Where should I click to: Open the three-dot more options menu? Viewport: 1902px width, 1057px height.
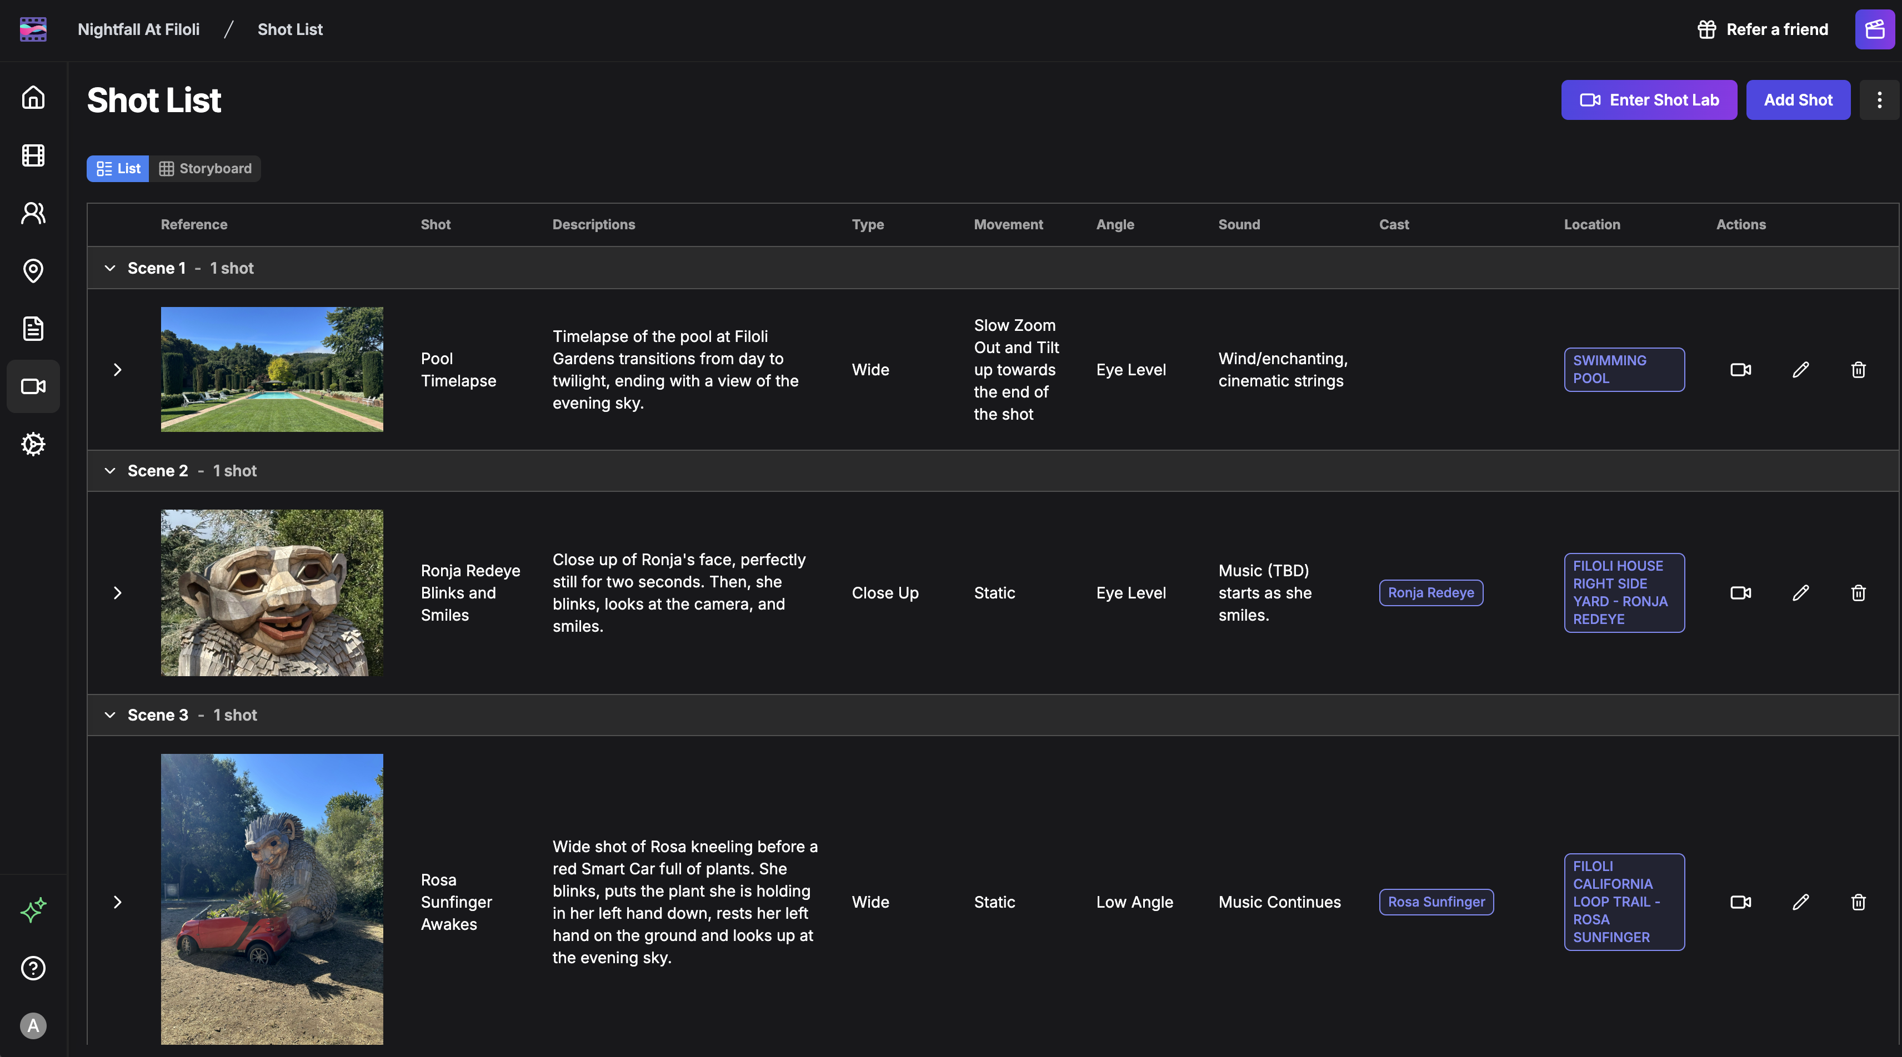click(x=1879, y=99)
